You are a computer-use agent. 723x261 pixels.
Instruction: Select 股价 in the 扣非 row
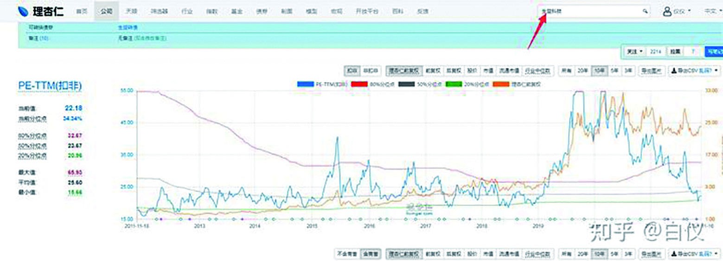(472, 71)
